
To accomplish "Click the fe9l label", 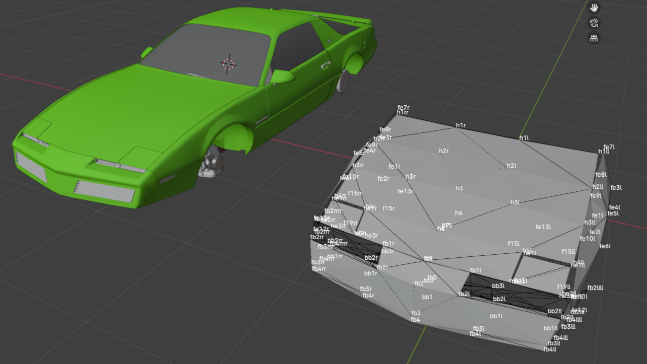I will pyautogui.click(x=596, y=196).
